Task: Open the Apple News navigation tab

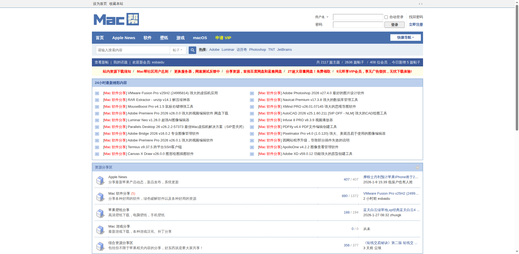Action: tap(124, 38)
